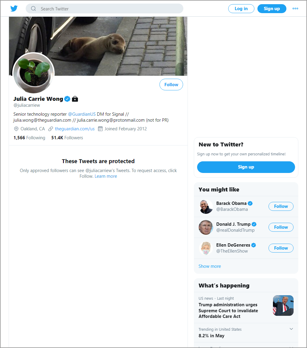Open the three-dot more options menu
The height and width of the screenshot is (348, 307).
tap(295, 9)
